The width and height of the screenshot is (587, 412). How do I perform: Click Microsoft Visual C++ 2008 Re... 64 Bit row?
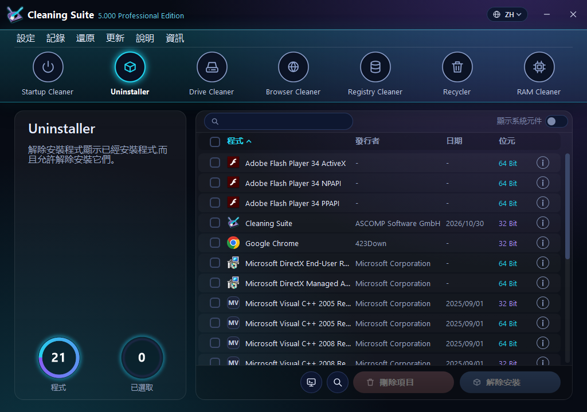[379, 343]
